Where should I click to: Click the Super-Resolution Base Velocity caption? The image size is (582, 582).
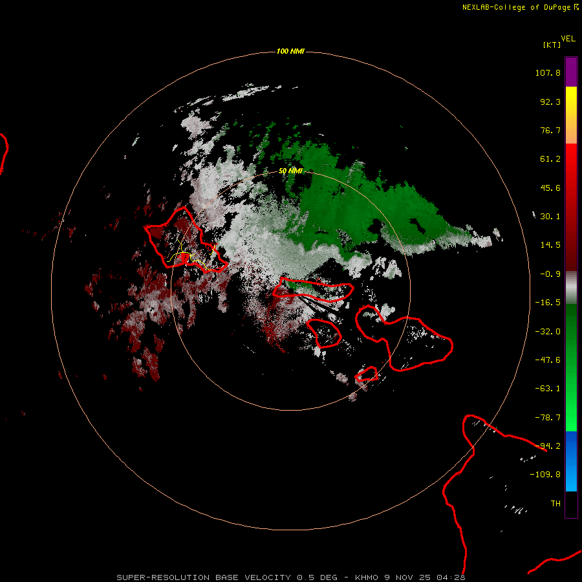tap(290, 577)
